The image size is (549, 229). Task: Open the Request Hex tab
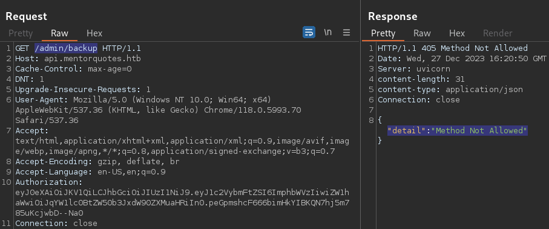tap(94, 33)
